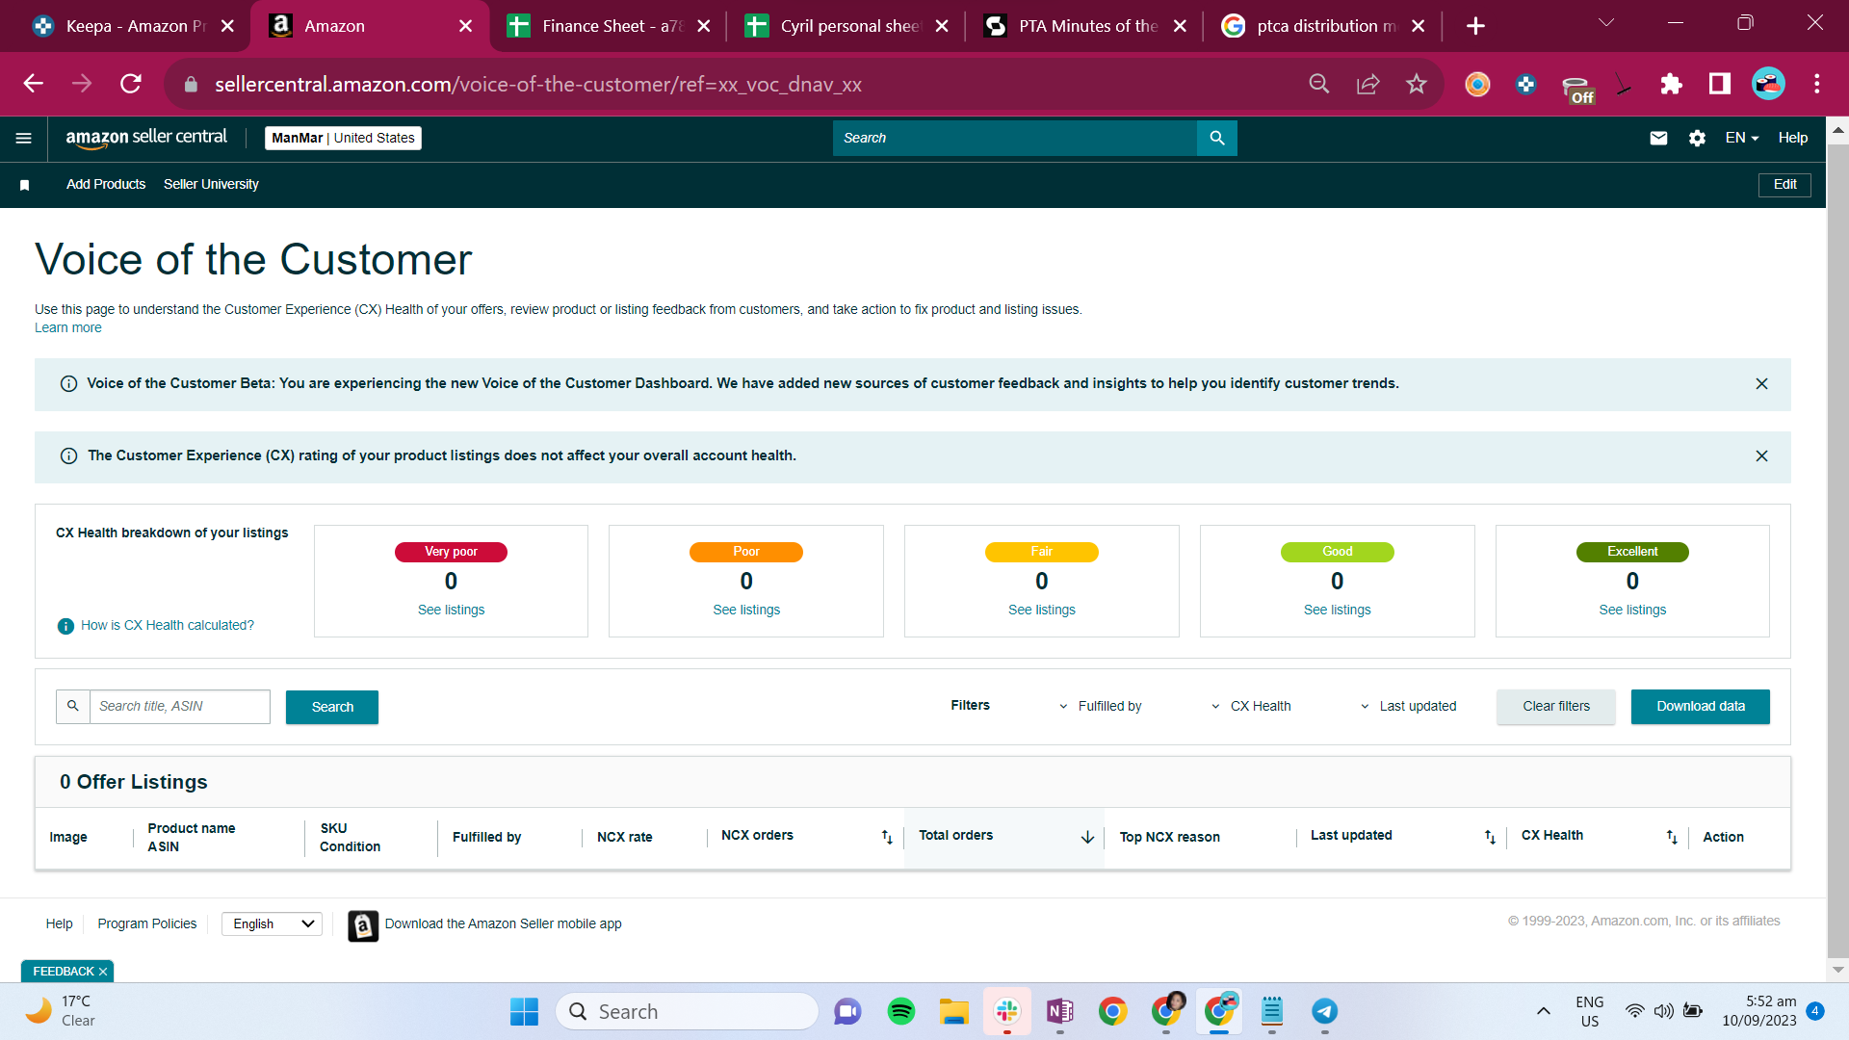
Task: Share this page using the share icon
Action: pos(1368,84)
